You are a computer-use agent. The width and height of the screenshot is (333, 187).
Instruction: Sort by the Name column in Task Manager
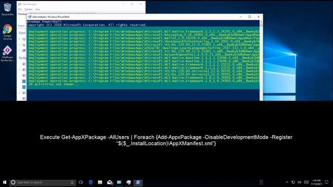[x=21, y=25]
